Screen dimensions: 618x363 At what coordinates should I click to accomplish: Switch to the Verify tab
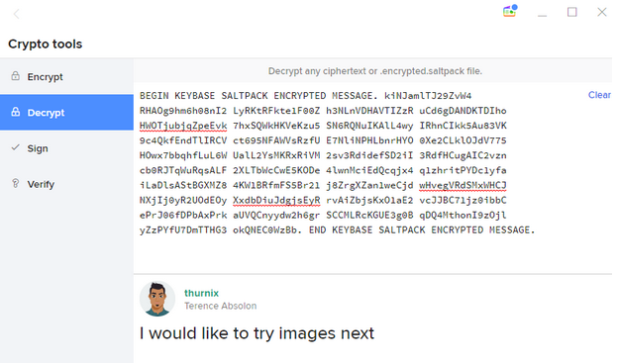coord(66,184)
